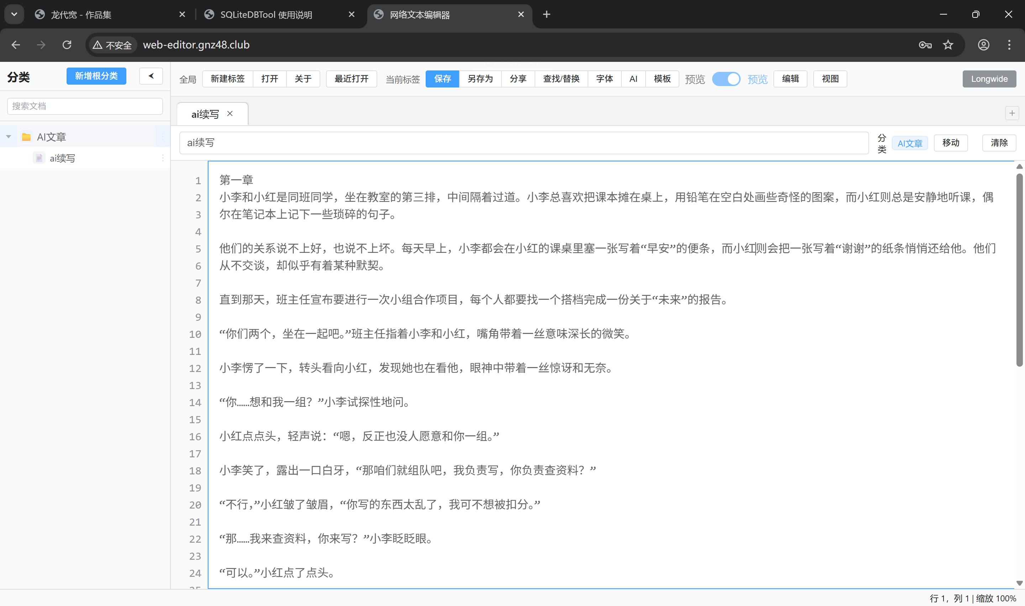
Task: Open the AI toolbar function
Action: pos(633,79)
